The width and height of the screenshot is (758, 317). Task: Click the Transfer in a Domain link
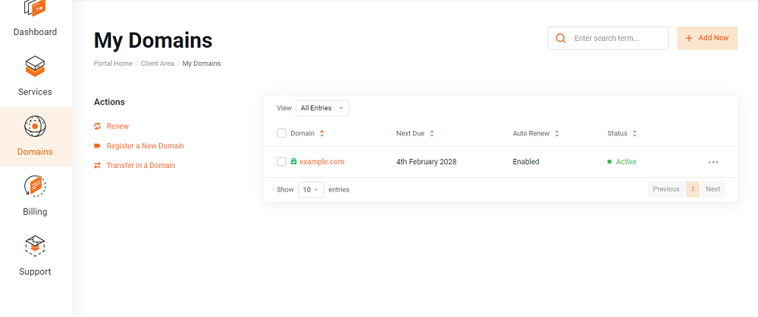(x=140, y=166)
